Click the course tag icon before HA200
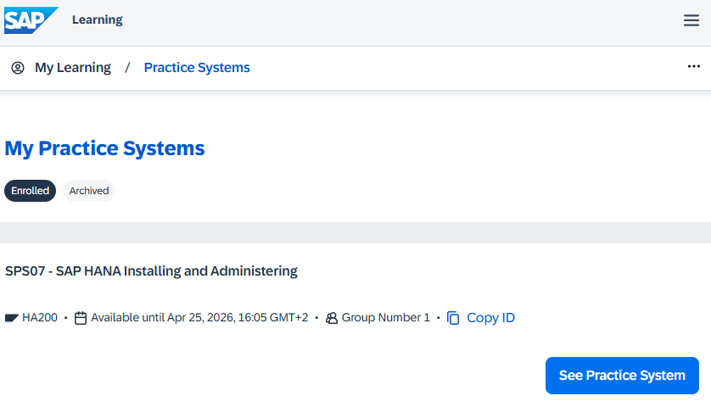This screenshot has width=711, height=407. 12,318
